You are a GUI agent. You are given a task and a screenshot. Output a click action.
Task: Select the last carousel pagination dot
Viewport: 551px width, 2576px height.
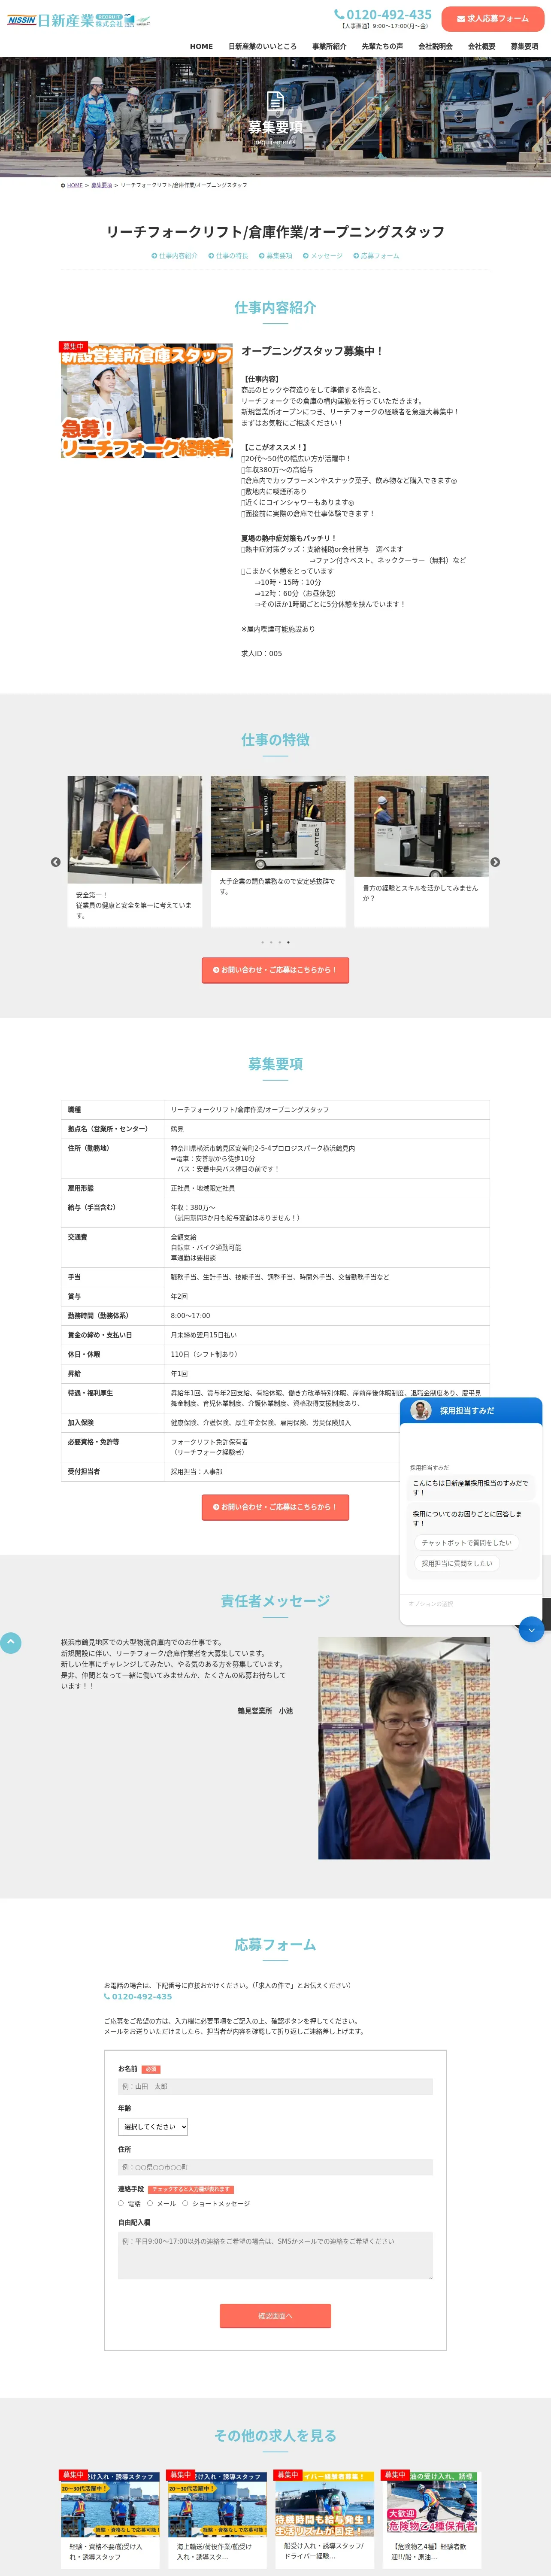point(289,942)
